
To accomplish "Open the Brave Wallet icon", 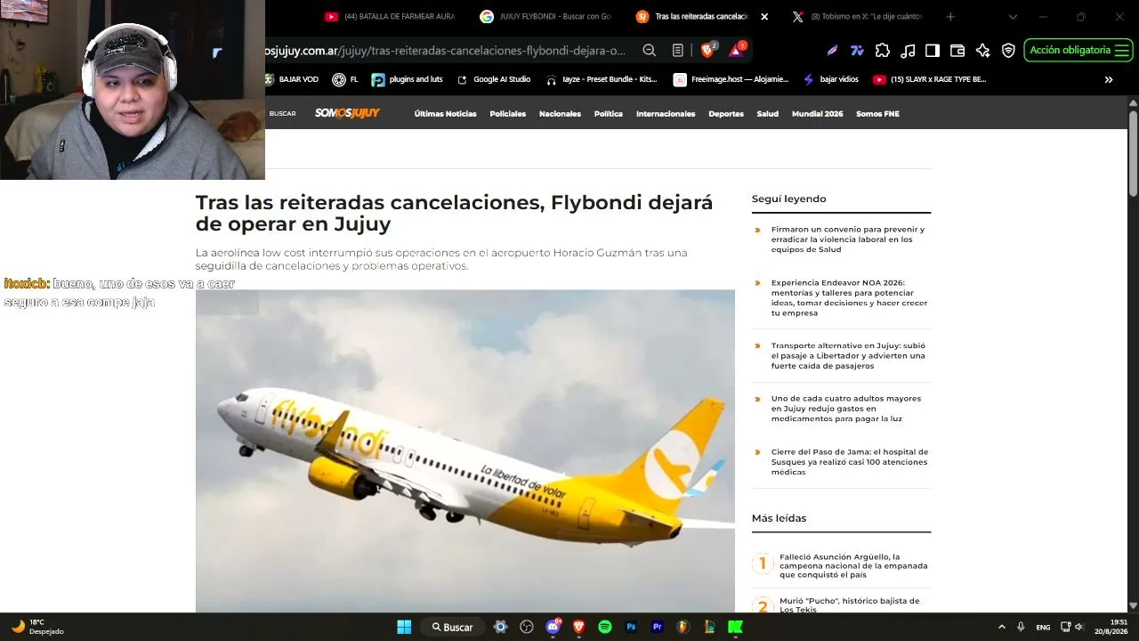I will tap(957, 51).
